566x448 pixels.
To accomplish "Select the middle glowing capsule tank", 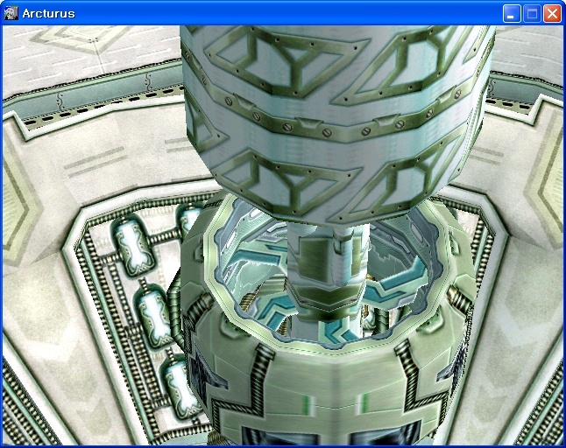I will tap(152, 308).
